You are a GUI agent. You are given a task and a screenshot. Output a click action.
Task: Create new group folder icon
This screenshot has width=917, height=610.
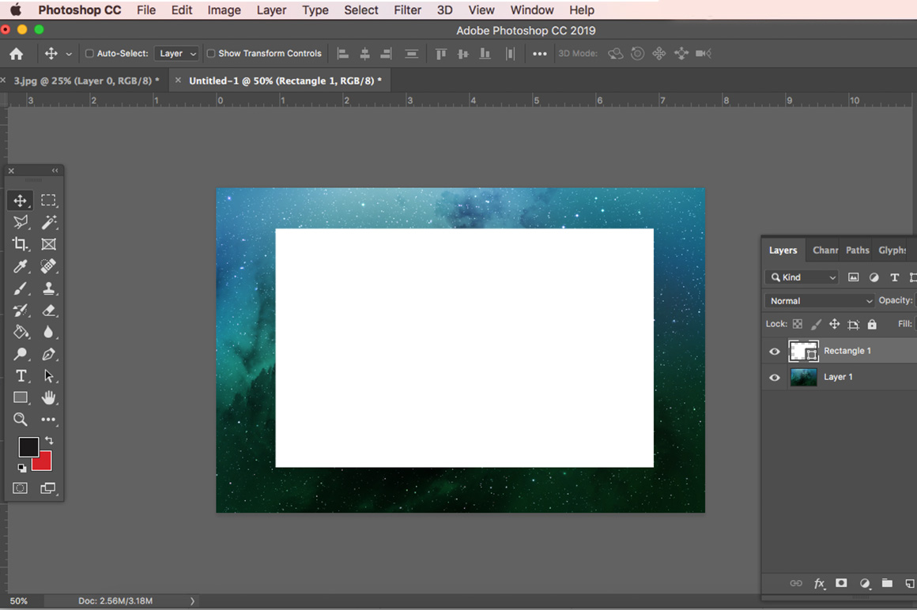[x=887, y=583]
